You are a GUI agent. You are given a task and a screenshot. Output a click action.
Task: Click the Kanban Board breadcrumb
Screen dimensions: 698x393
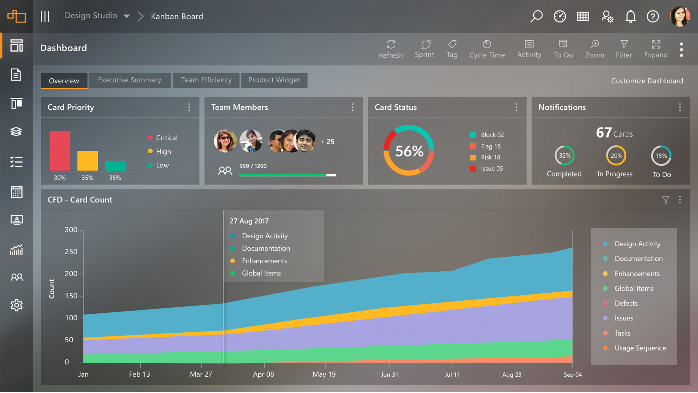pyautogui.click(x=177, y=16)
